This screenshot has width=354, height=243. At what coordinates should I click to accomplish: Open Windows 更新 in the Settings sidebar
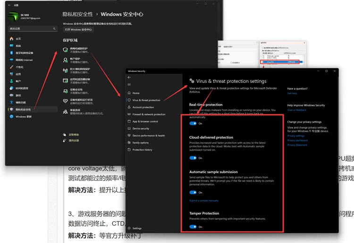click(24, 117)
